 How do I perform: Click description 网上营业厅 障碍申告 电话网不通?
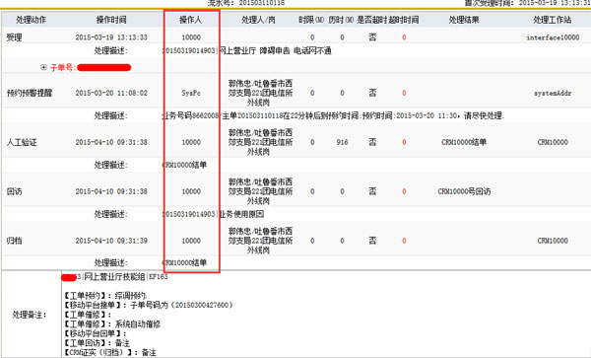click(x=275, y=50)
